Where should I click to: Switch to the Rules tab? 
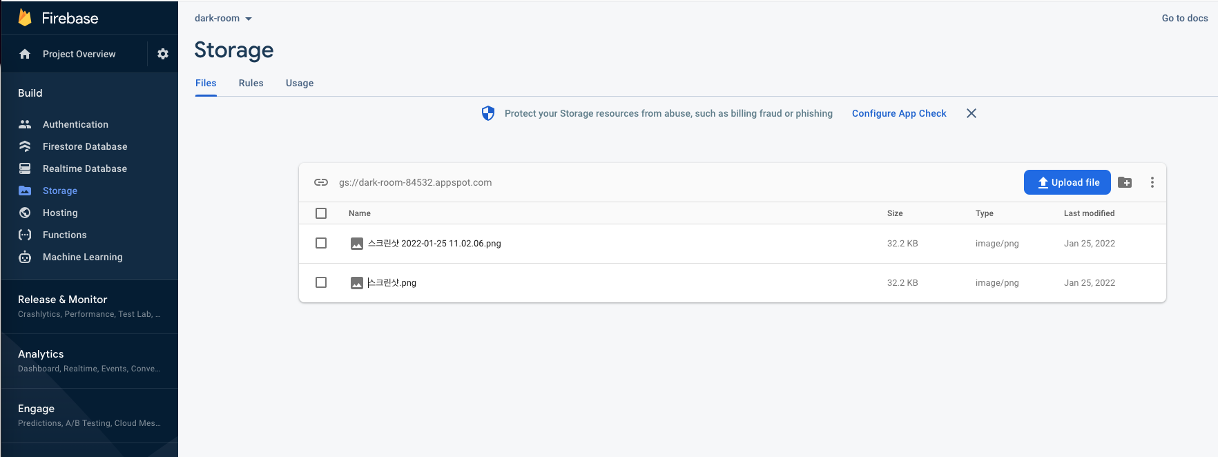point(251,83)
